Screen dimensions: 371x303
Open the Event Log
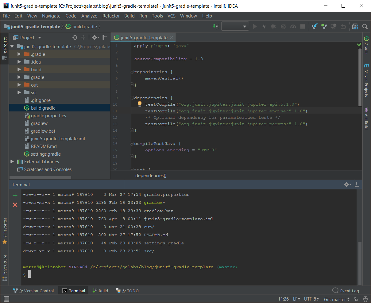point(346,291)
